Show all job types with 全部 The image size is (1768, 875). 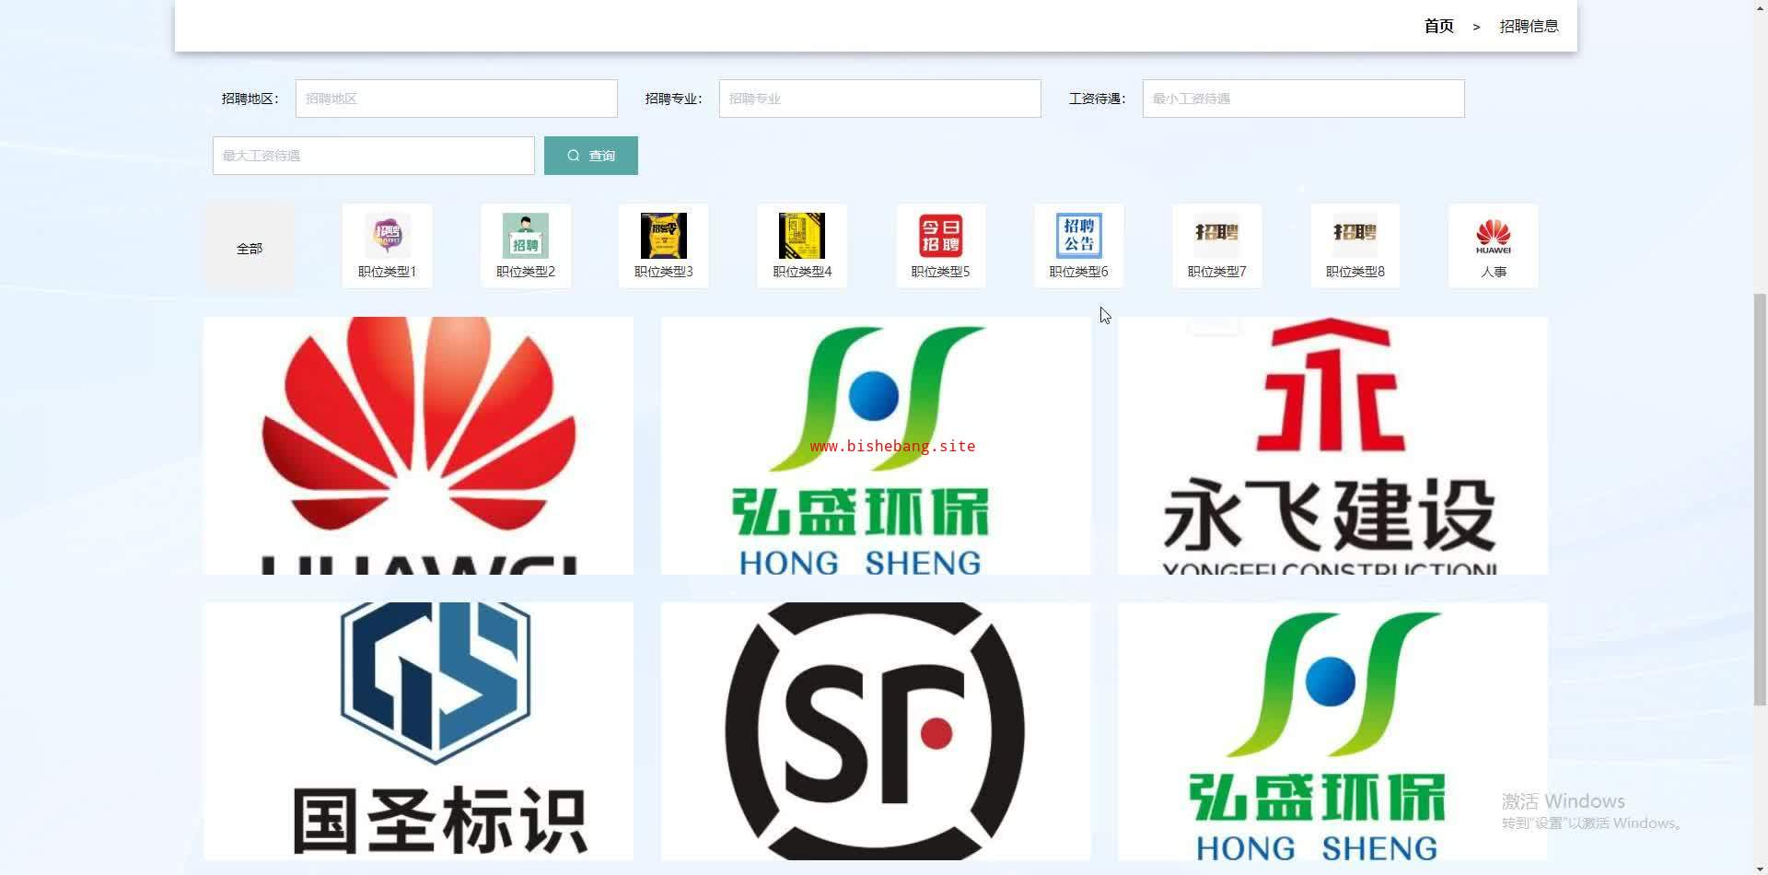(250, 248)
